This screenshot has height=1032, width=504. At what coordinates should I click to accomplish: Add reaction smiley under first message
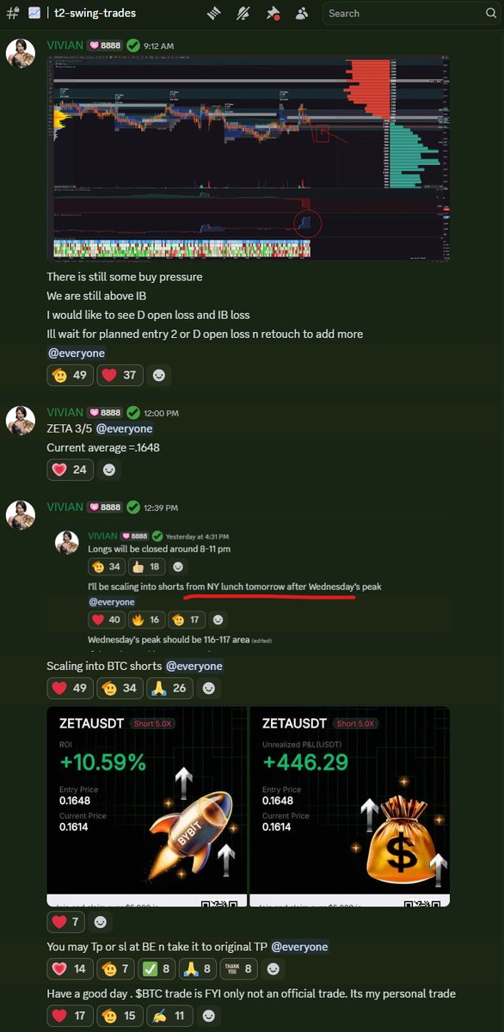[x=159, y=375]
